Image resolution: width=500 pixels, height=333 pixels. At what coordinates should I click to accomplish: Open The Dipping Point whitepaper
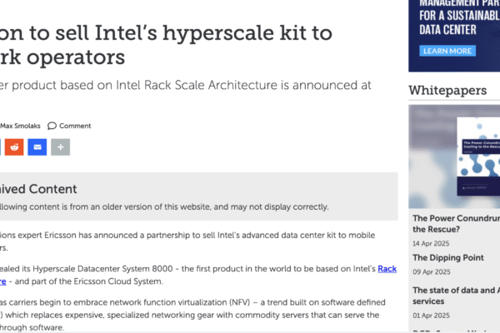tap(448, 257)
